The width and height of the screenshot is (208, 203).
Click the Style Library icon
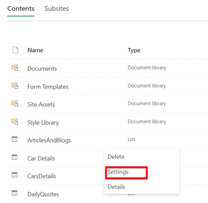click(x=15, y=121)
